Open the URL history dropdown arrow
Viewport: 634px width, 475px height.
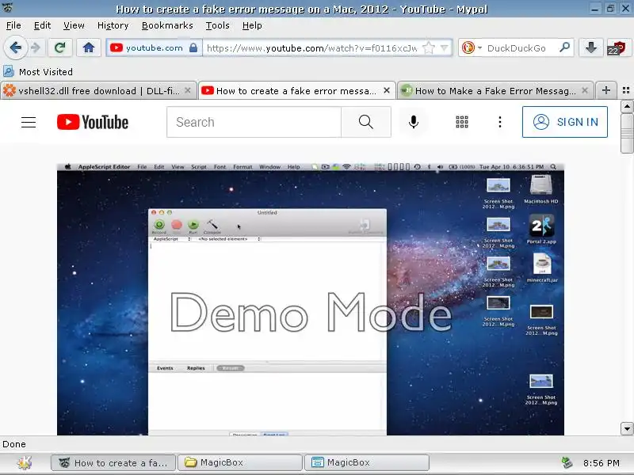[445, 48]
